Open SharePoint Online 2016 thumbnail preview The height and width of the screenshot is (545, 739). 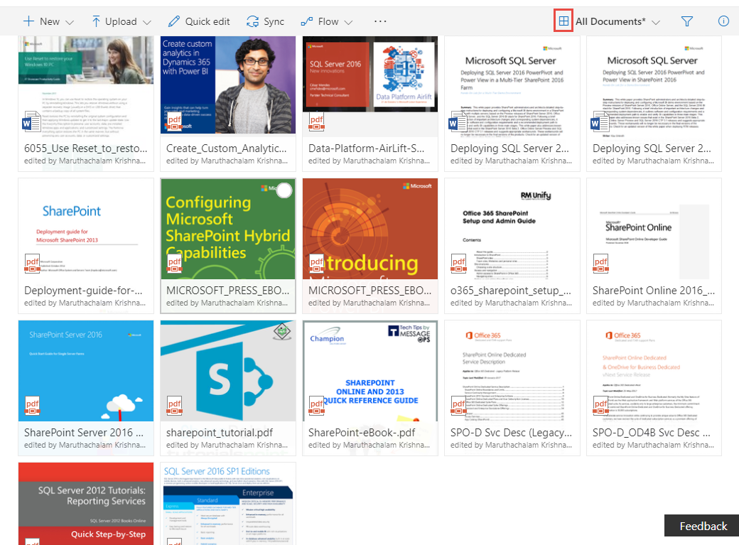[x=654, y=229]
